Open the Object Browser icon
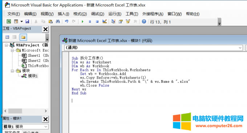247x133 pixels. click(x=128, y=21)
